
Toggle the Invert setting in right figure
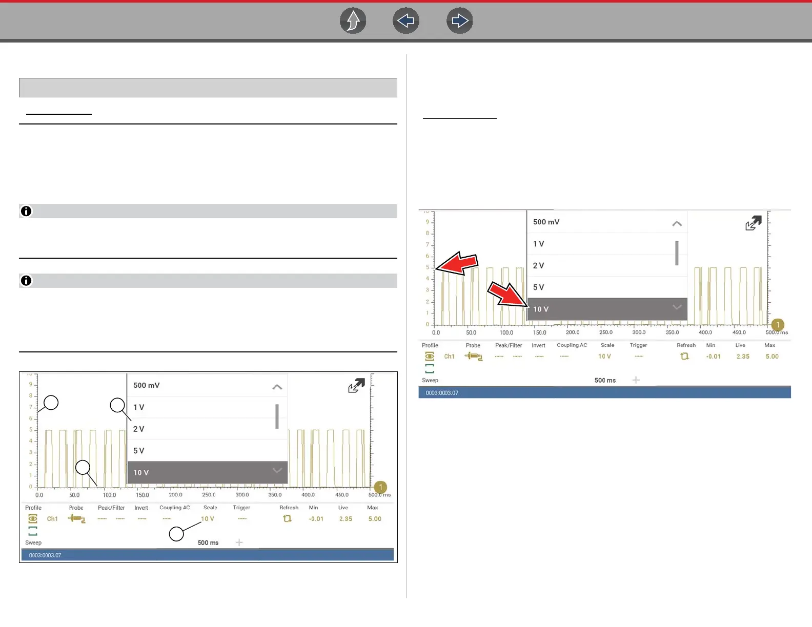point(539,357)
